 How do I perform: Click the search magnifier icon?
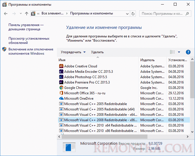187,14
